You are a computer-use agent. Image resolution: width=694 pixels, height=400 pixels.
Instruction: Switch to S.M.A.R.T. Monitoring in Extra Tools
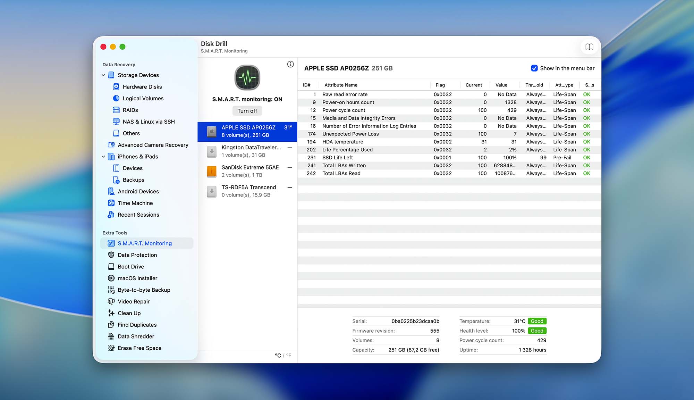tap(144, 243)
